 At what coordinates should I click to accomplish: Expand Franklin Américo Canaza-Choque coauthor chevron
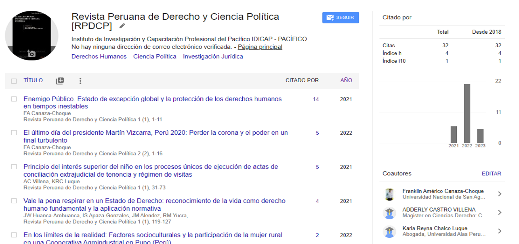click(500, 194)
